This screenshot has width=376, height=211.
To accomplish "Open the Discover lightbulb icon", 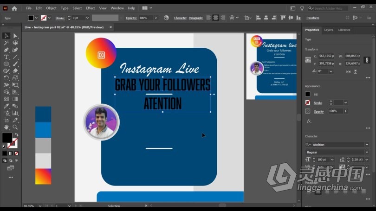I will (x=302, y=8).
